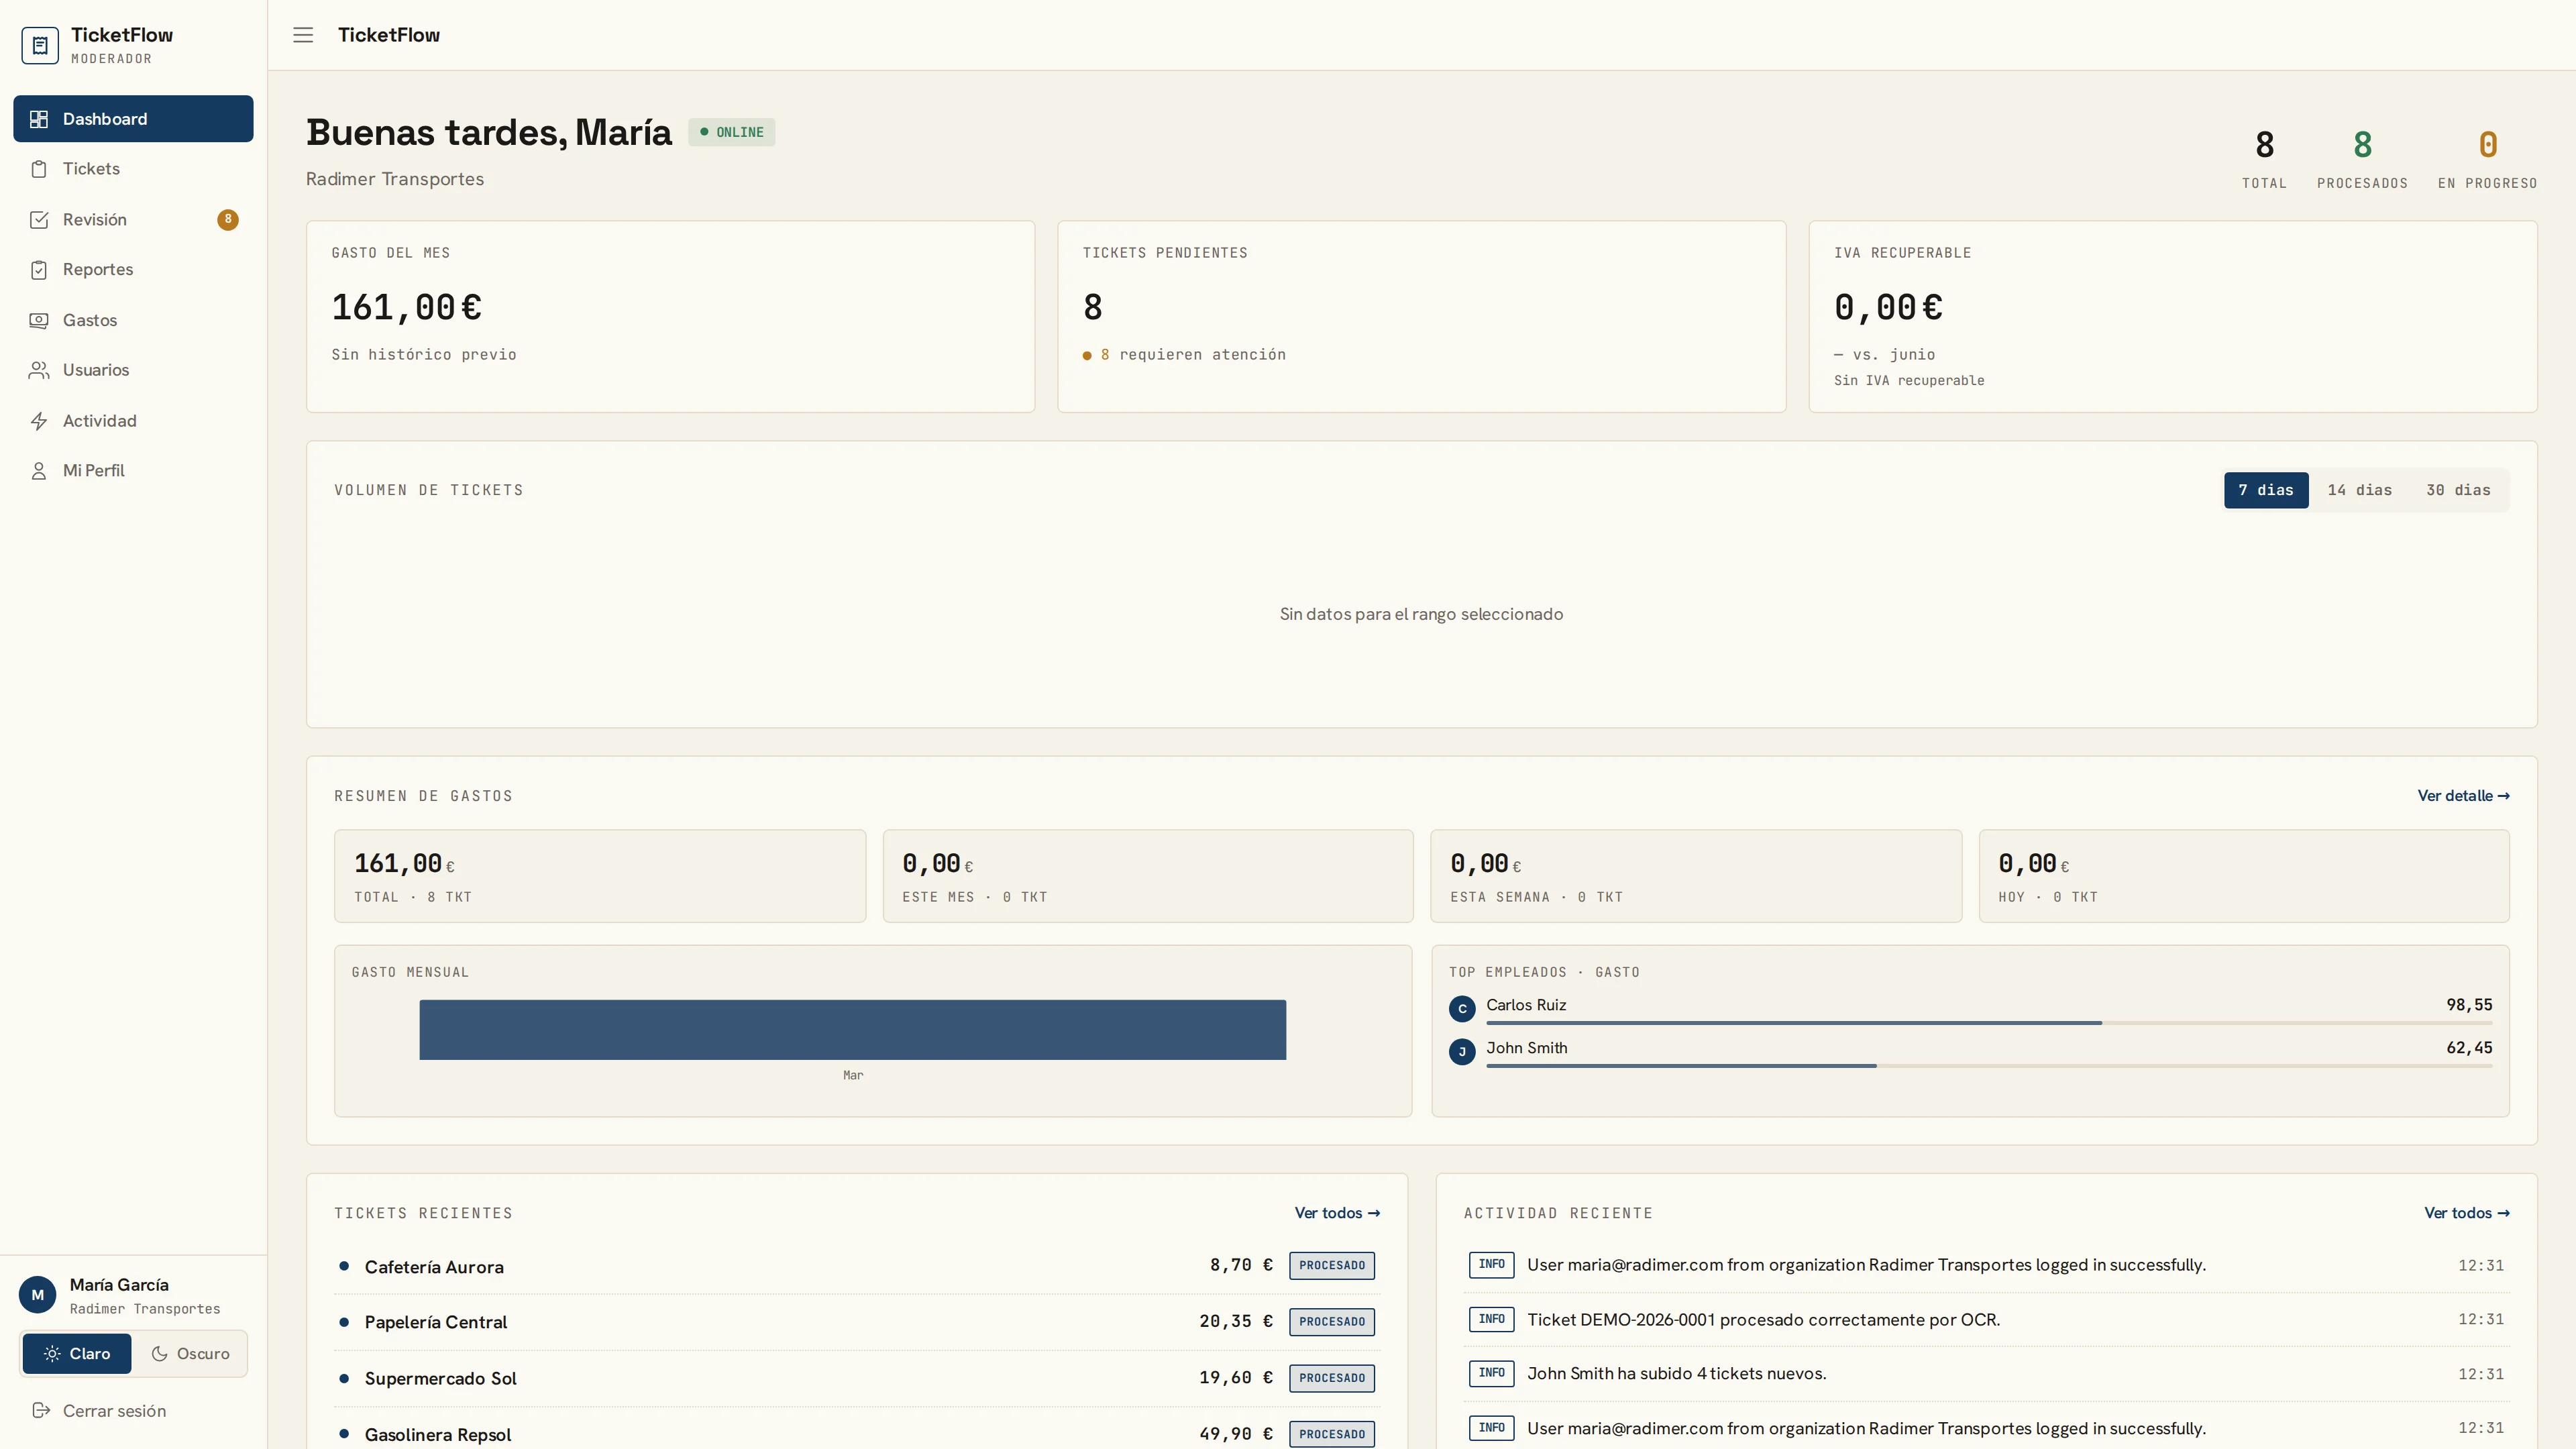
Task: Click John Smith ha subido 4 tickets entry
Action: (1987, 1374)
